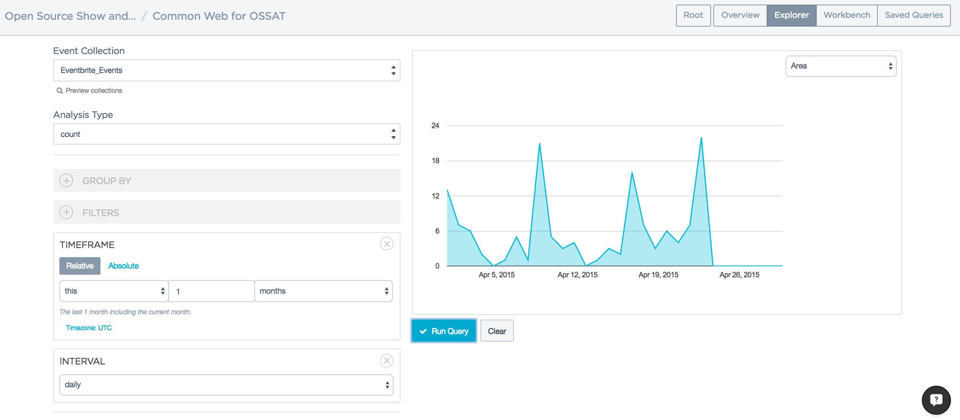Viewport: 960px width, 420px height.
Task: Open the Analysis Type count dropdown
Action: (226, 134)
